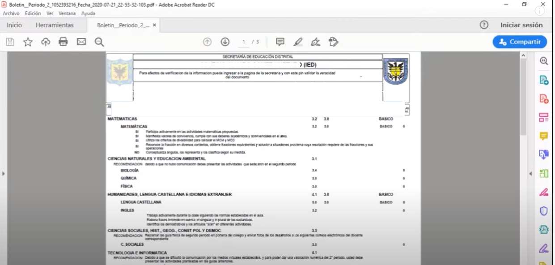This screenshot has width=555, height=265.
Task: Send file by email envelope icon
Action: (81, 42)
